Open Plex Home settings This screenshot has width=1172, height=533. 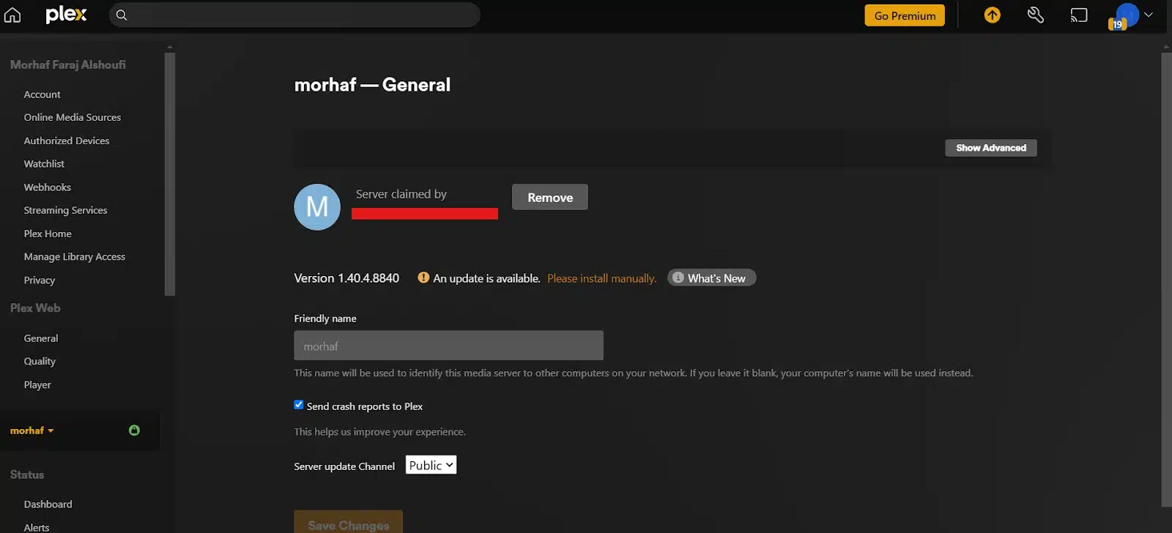click(48, 234)
